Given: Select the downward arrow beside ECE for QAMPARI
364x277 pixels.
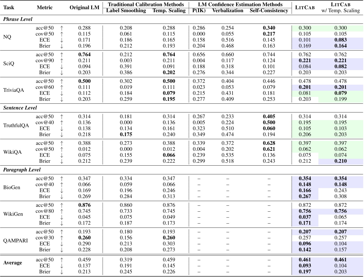Looking at the screenshot, I should pos(61,243).
